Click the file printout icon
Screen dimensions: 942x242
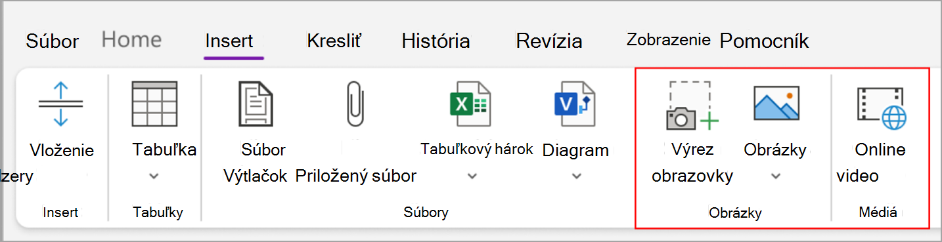pos(255,104)
